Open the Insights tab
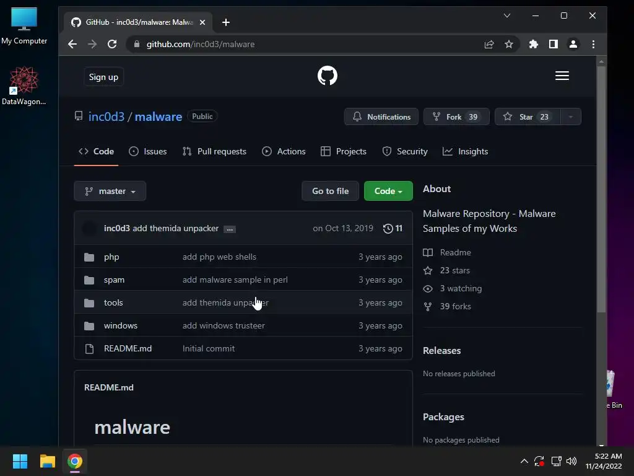Screen dimensions: 634x476 465,151
